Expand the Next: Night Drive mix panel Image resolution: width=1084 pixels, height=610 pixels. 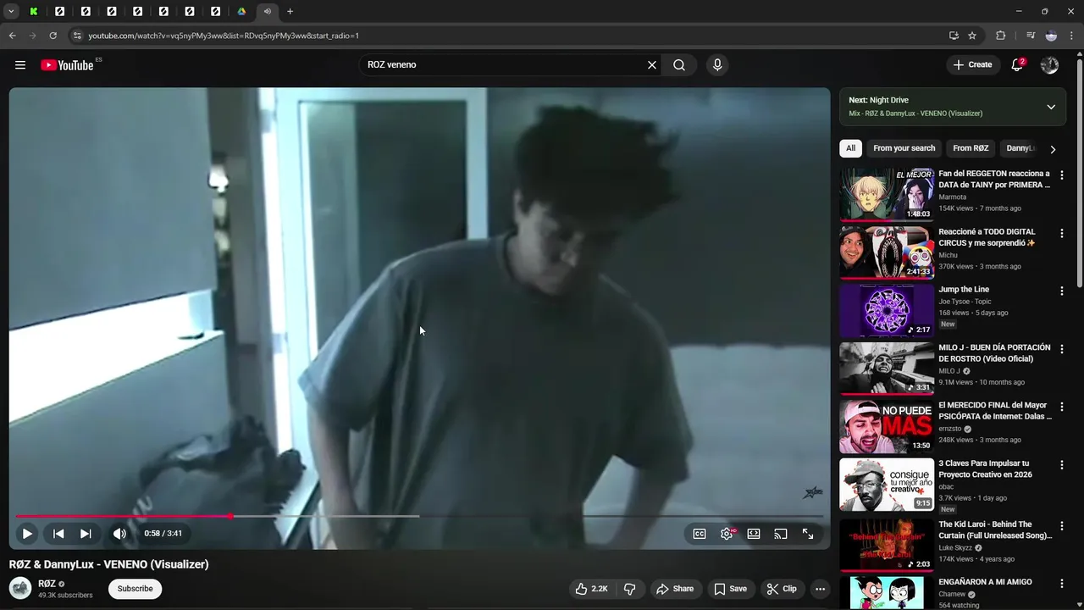(1051, 107)
